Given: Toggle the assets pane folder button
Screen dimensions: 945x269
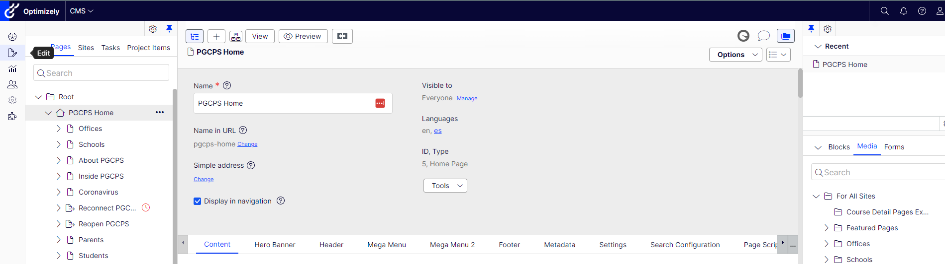Looking at the screenshot, I should pyautogui.click(x=786, y=36).
